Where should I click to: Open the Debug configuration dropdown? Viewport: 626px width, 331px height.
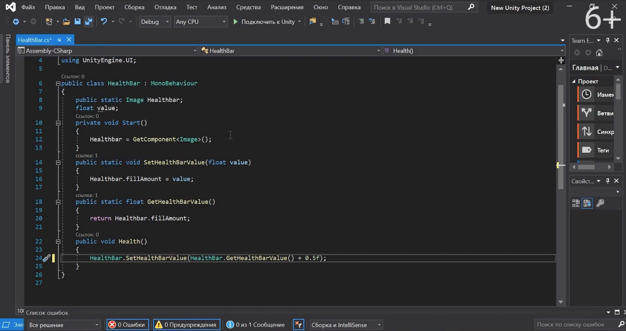(x=155, y=22)
